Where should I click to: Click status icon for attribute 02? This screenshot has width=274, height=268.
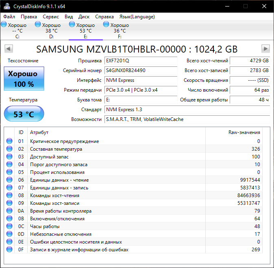tap(9, 149)
